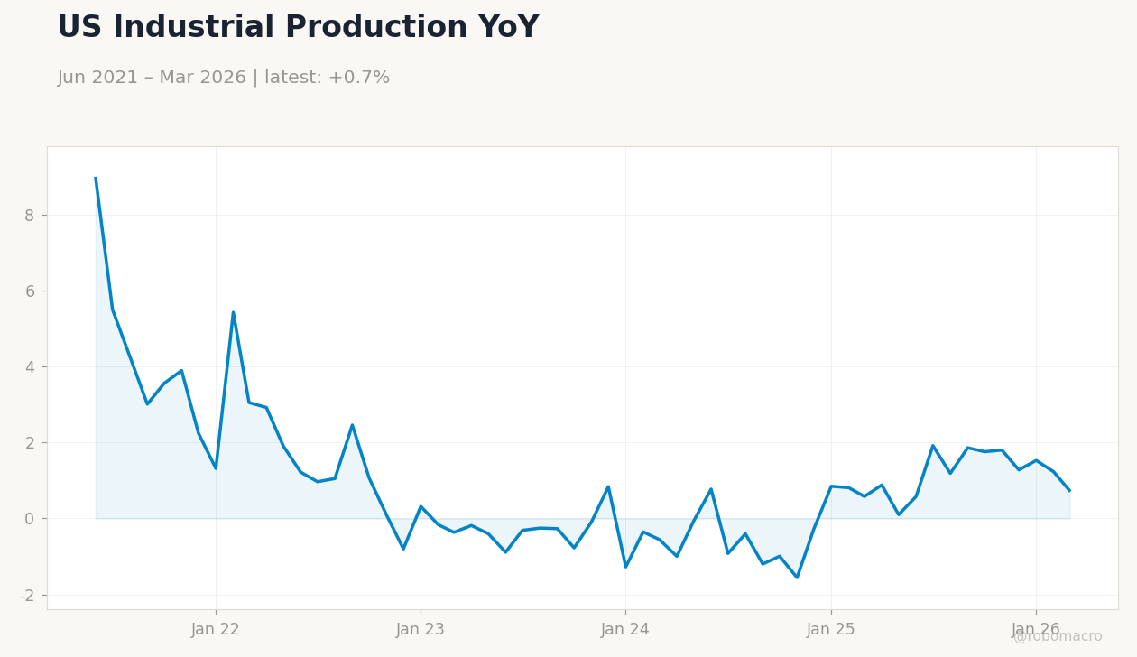This screenshot has width=1137, height=657.
Task: Click the y-axis label '8'
Action: (x=30, y=216)
